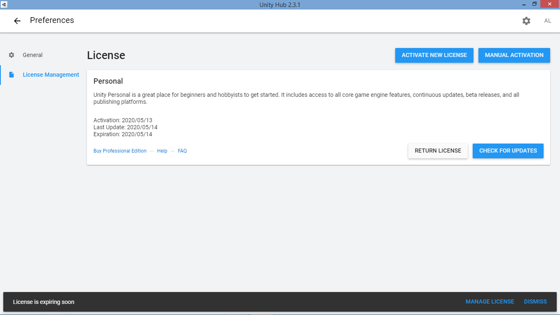Open the License Management section
This screenshot has height=315, width=560.
click(51, 75)
